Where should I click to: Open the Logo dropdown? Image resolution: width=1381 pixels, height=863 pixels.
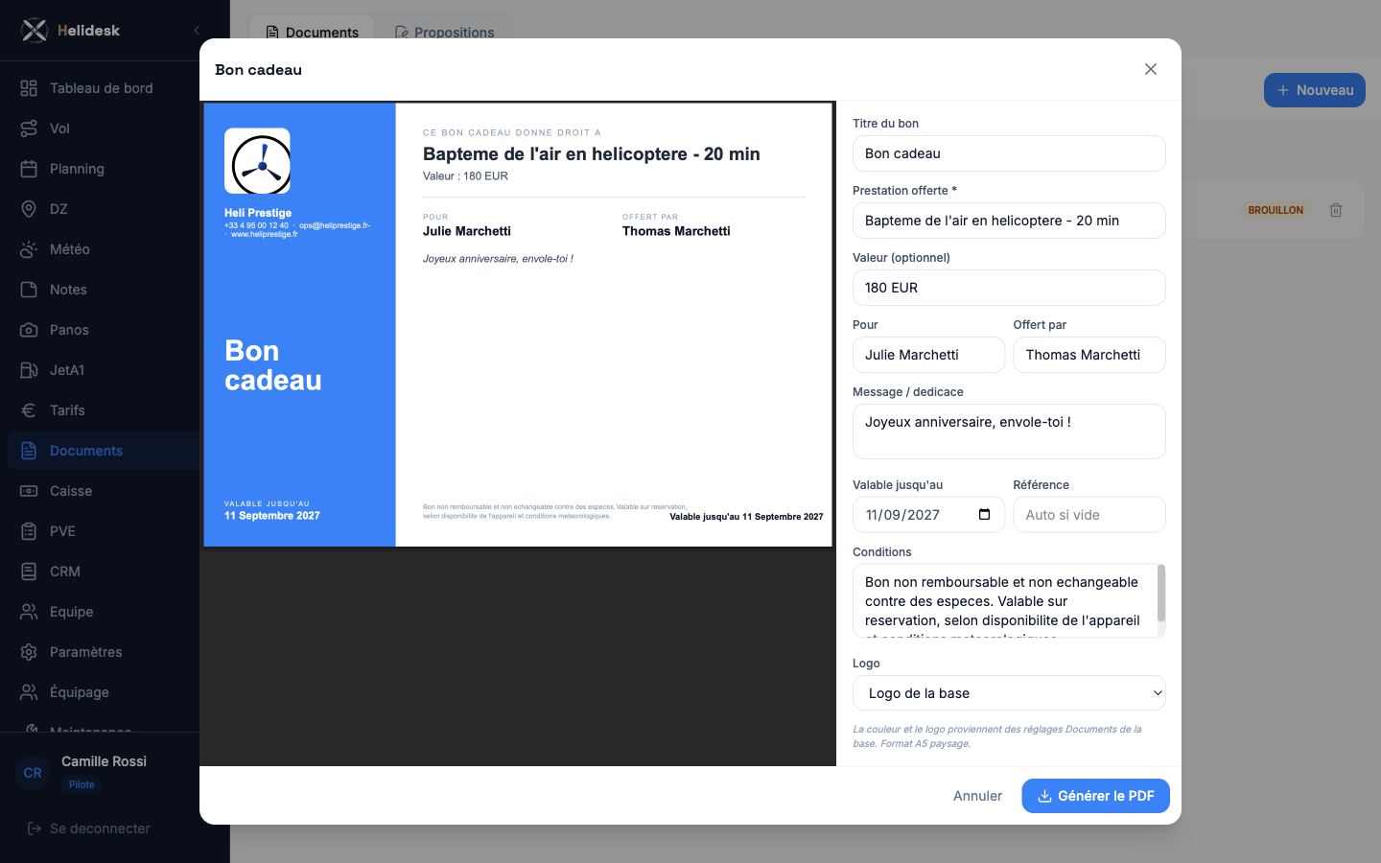tap(1009, 693)
